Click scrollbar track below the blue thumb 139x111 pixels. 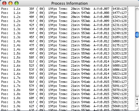137,67
